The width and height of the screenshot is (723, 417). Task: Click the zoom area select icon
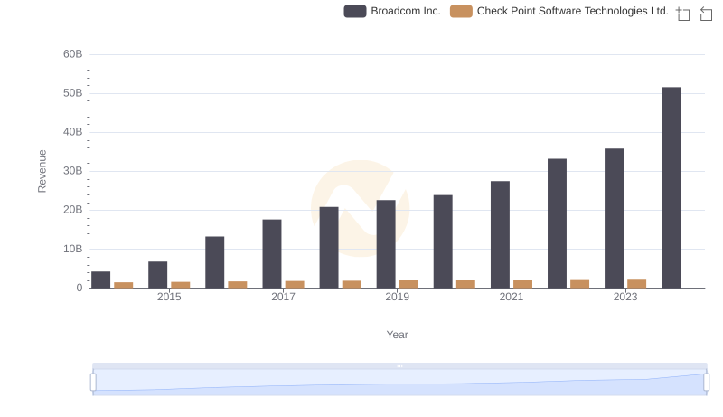click(683, 14)
